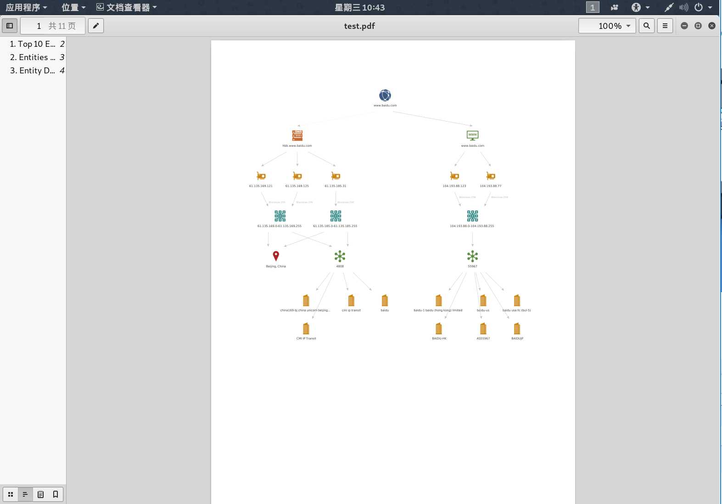Switch sidebar to bookmarks view
This screenshot has width=722, height=504.
point(56,494)
